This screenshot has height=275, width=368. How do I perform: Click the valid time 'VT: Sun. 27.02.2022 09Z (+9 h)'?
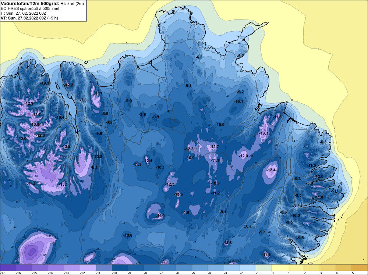click(29, 18)
